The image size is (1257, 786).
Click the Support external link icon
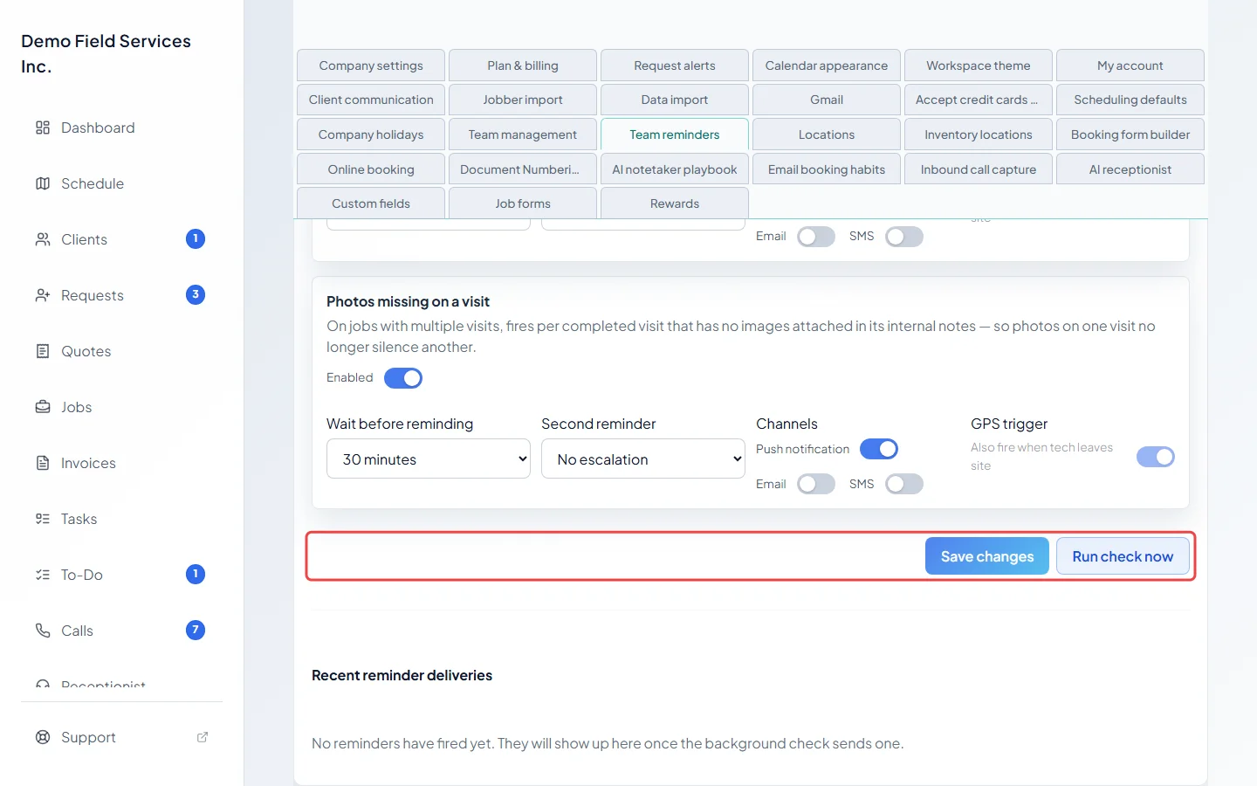[203, 737]
